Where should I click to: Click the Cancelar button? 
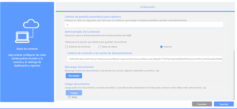point(202,104)
